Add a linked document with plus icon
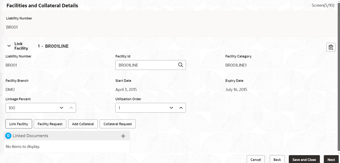The image size is (340, 163). click(x=123, y=136)
